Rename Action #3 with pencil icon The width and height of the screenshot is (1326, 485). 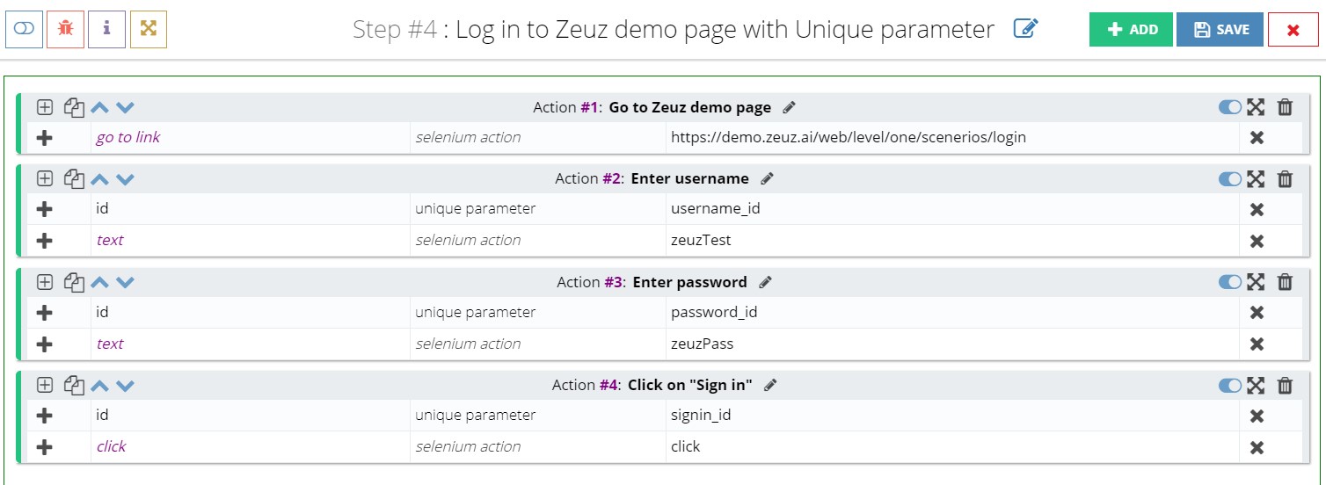(x=766, y=283)
